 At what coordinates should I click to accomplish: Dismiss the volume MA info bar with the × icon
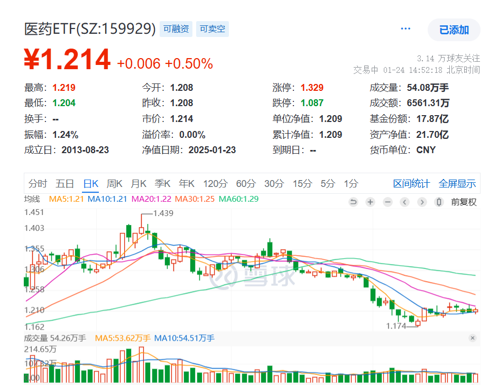coord(473,338)
